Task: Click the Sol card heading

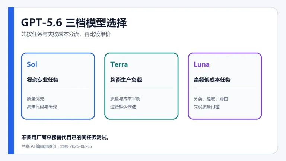Action: pos(32,64)
